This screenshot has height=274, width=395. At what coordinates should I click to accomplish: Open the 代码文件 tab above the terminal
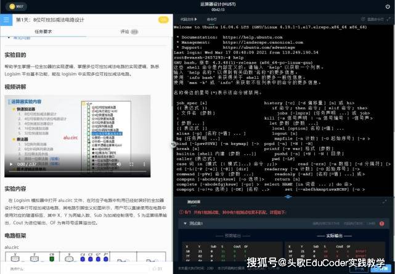coord(189,19)
